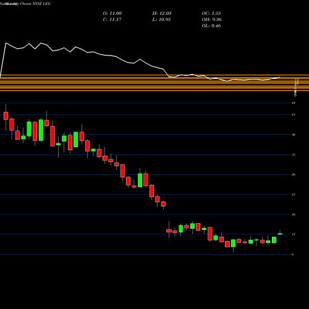Click the low value 'L: 10.95'

[x=161, y=20]
